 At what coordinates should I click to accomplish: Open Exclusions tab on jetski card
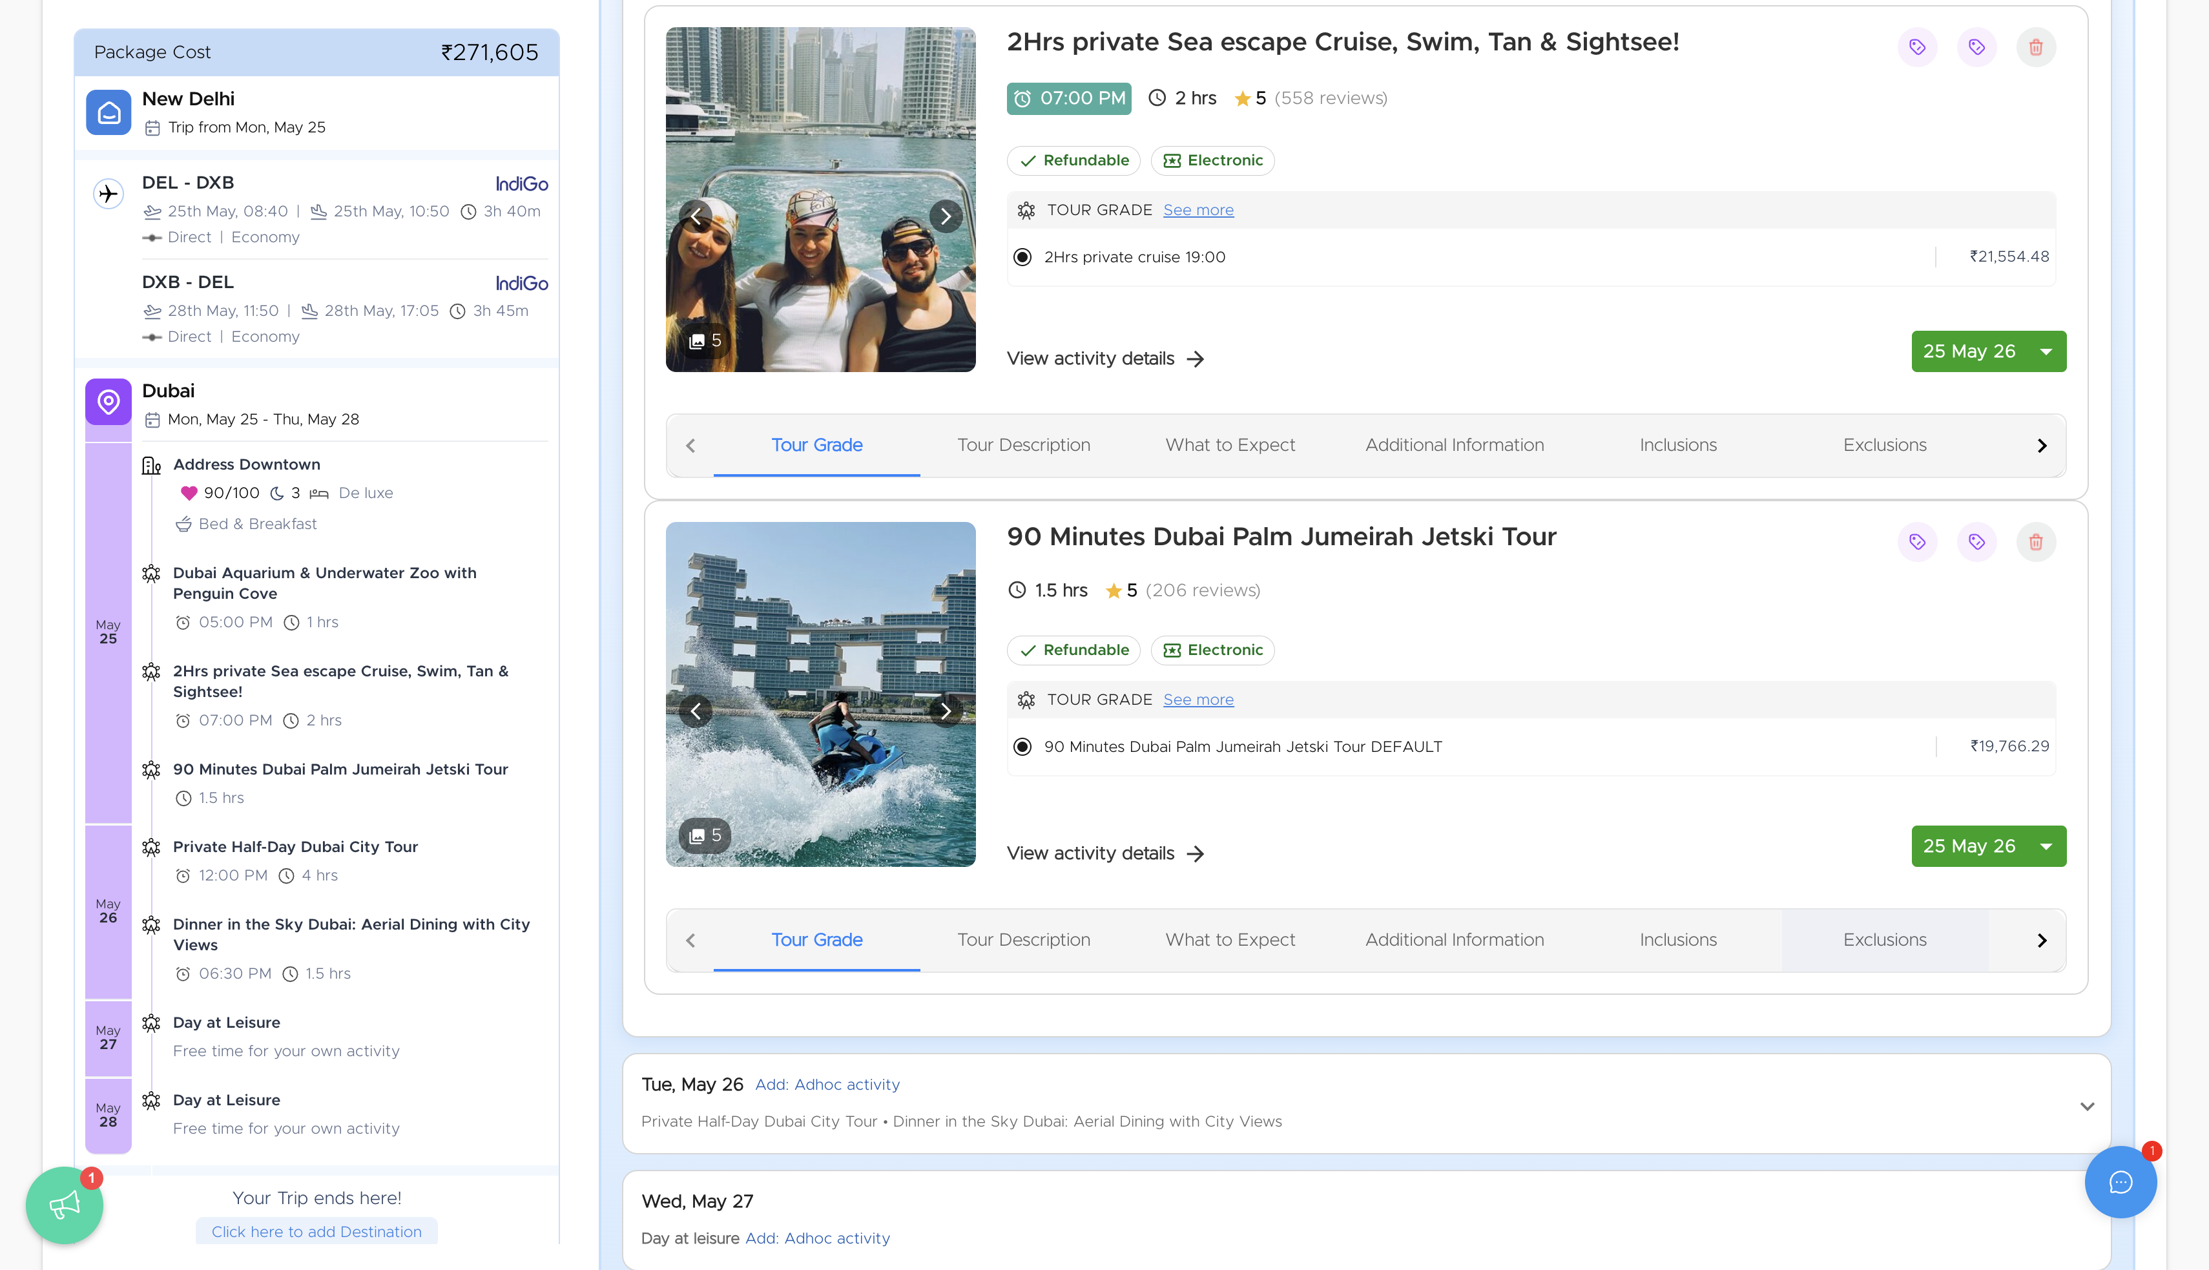[1885, 939]
